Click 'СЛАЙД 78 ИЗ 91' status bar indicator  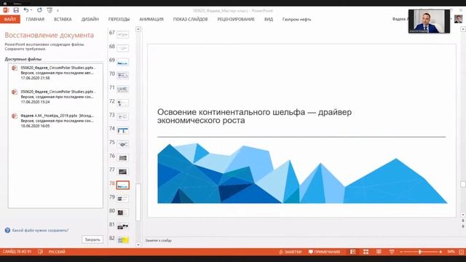[x=17, y=252]
